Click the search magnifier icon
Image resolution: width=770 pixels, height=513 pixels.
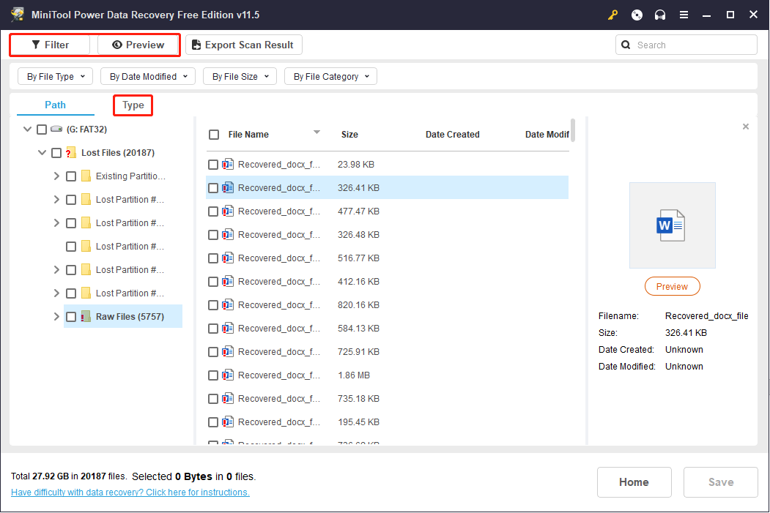pyautogui.click(x=626, y=45)
